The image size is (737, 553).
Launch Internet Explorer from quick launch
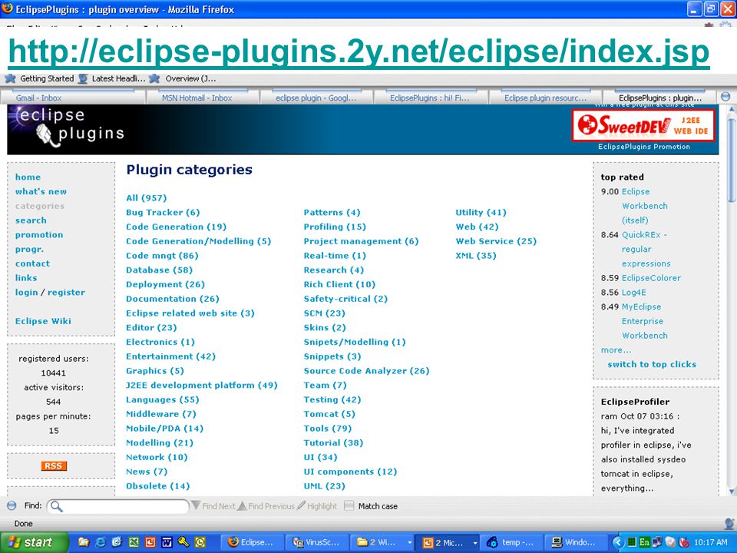(x=100, y=542)
